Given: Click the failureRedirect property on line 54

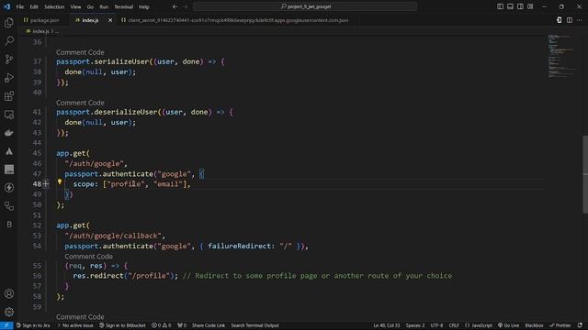Looking at the screenshot, I should (239, 247).
